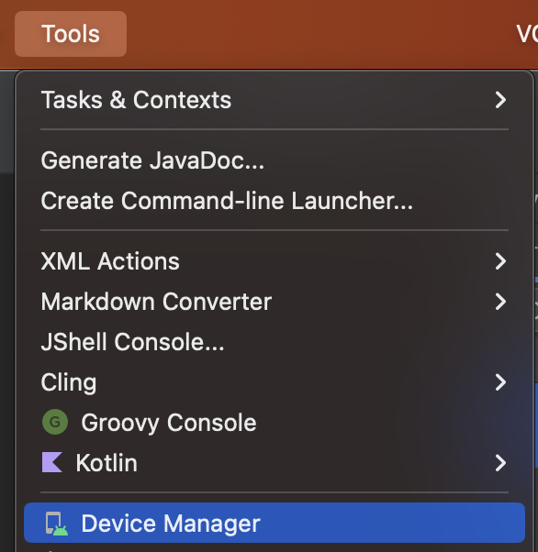The height and width of the screenshot is (552, 538).
Task: Open the highlighted Device Manager entry
Action: coord(275,523)
